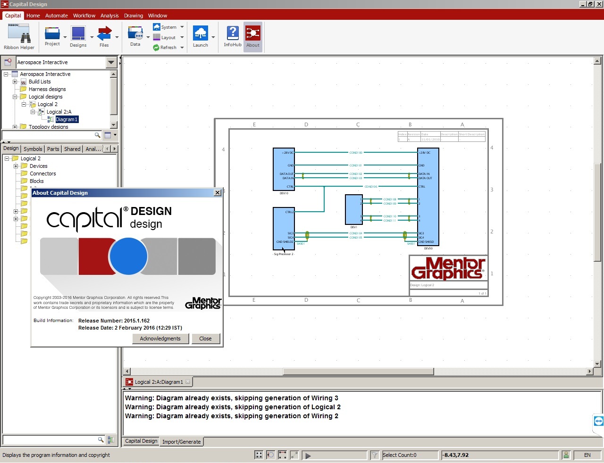Open the Designs dropdown arrow
The image size is (604, 463).
click(91, 37)
